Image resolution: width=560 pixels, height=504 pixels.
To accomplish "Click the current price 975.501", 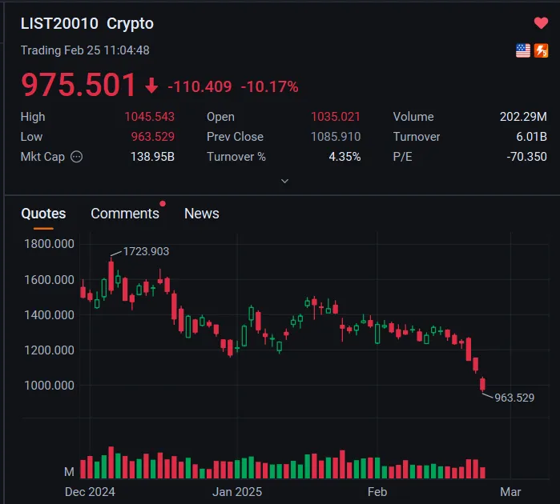I will 79,85.
